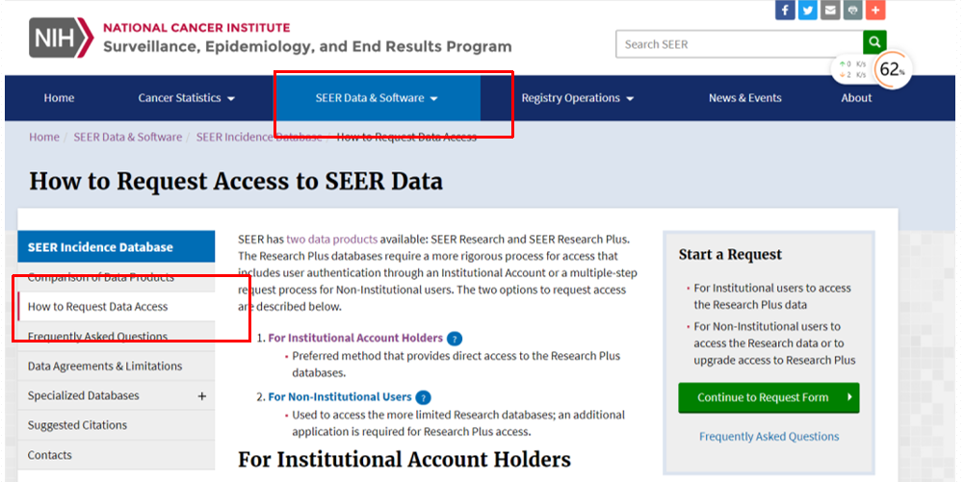Screen dimensions: 964x482
Task: Click the green search magnifier button
Action: pyautogui.click(x=874, y=43)
